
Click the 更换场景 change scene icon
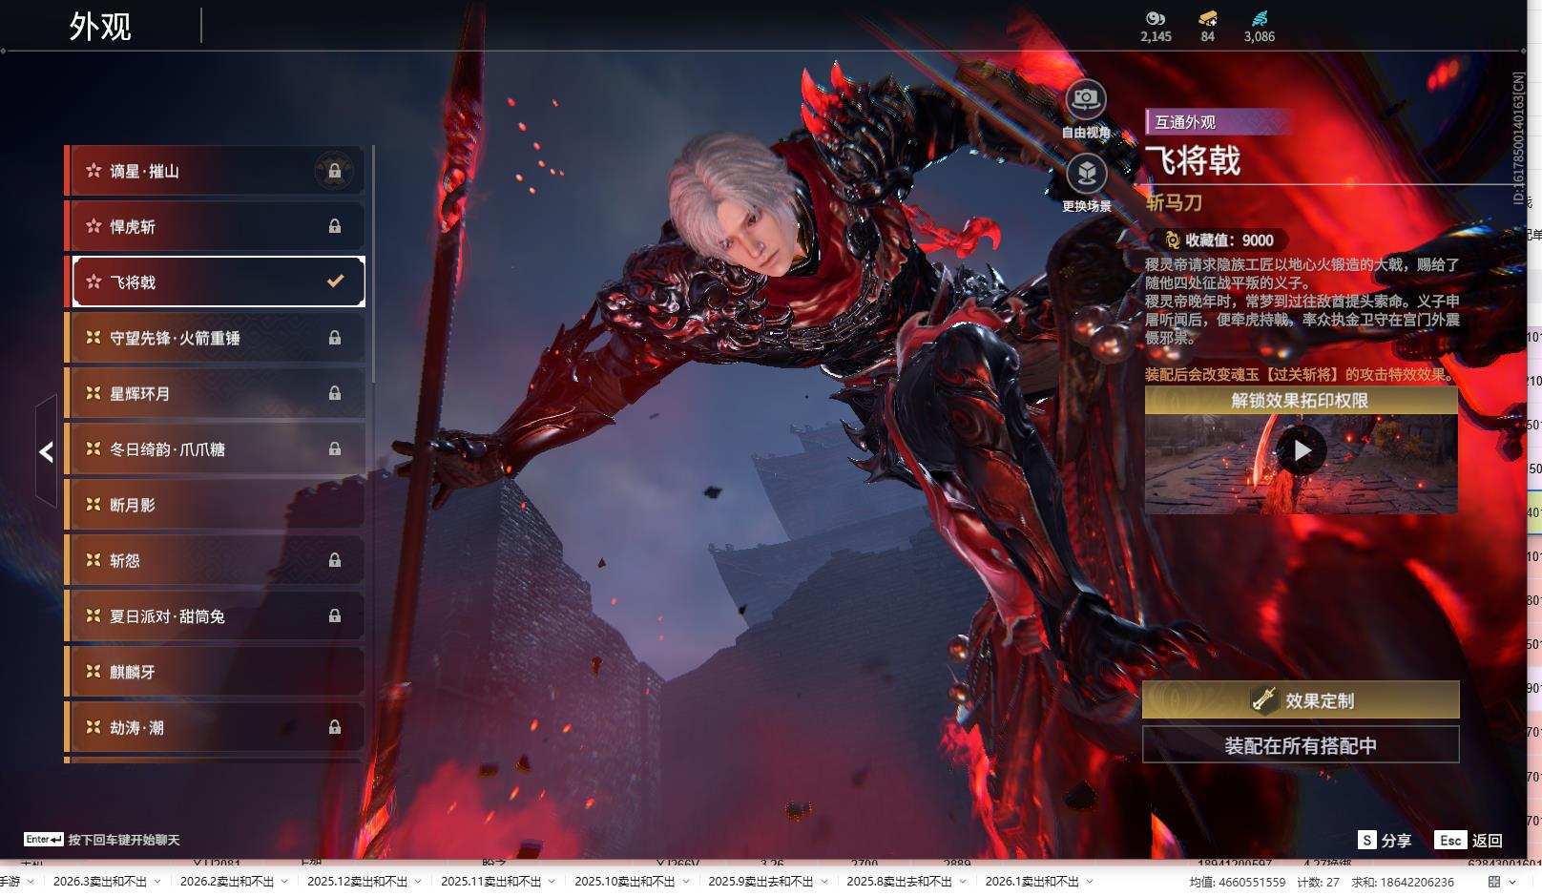1086,174
